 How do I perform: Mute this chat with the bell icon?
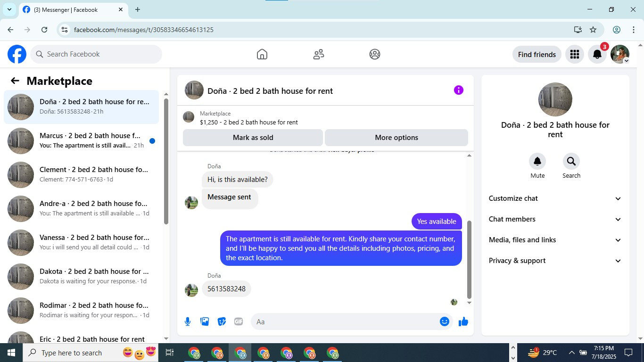click(537, 161)
